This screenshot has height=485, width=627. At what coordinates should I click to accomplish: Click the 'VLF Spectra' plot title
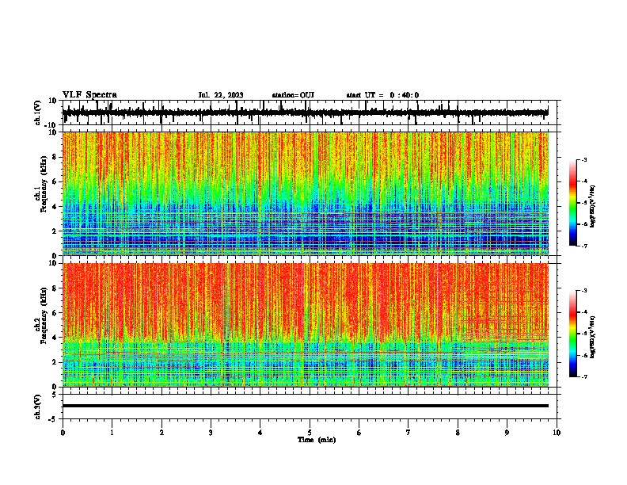pyautogui.click(x=89, y=95)
